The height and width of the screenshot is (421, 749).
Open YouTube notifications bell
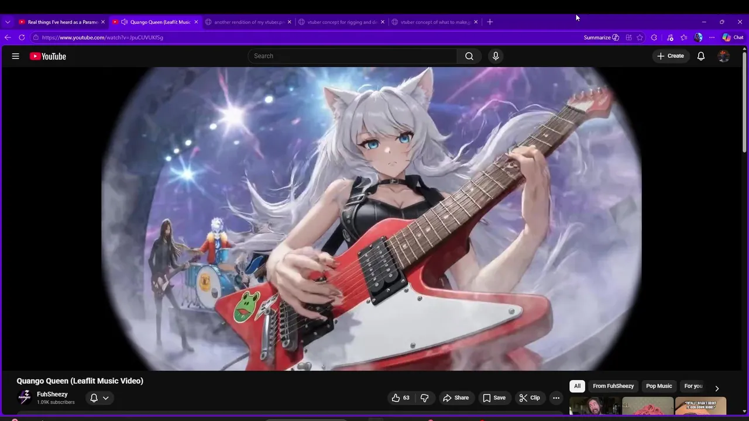[701, 56]
